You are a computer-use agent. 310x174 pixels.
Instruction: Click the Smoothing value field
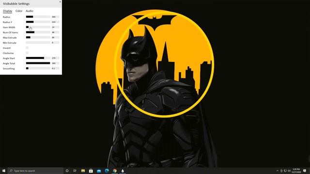pyautogui.click(x=55, y=68)
